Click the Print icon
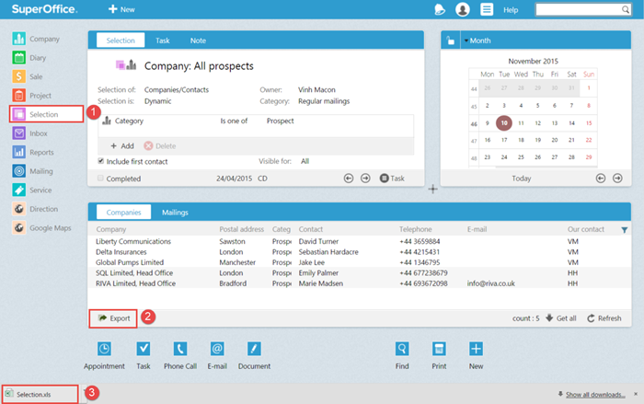Screen dimensions: 644x404 439,349
